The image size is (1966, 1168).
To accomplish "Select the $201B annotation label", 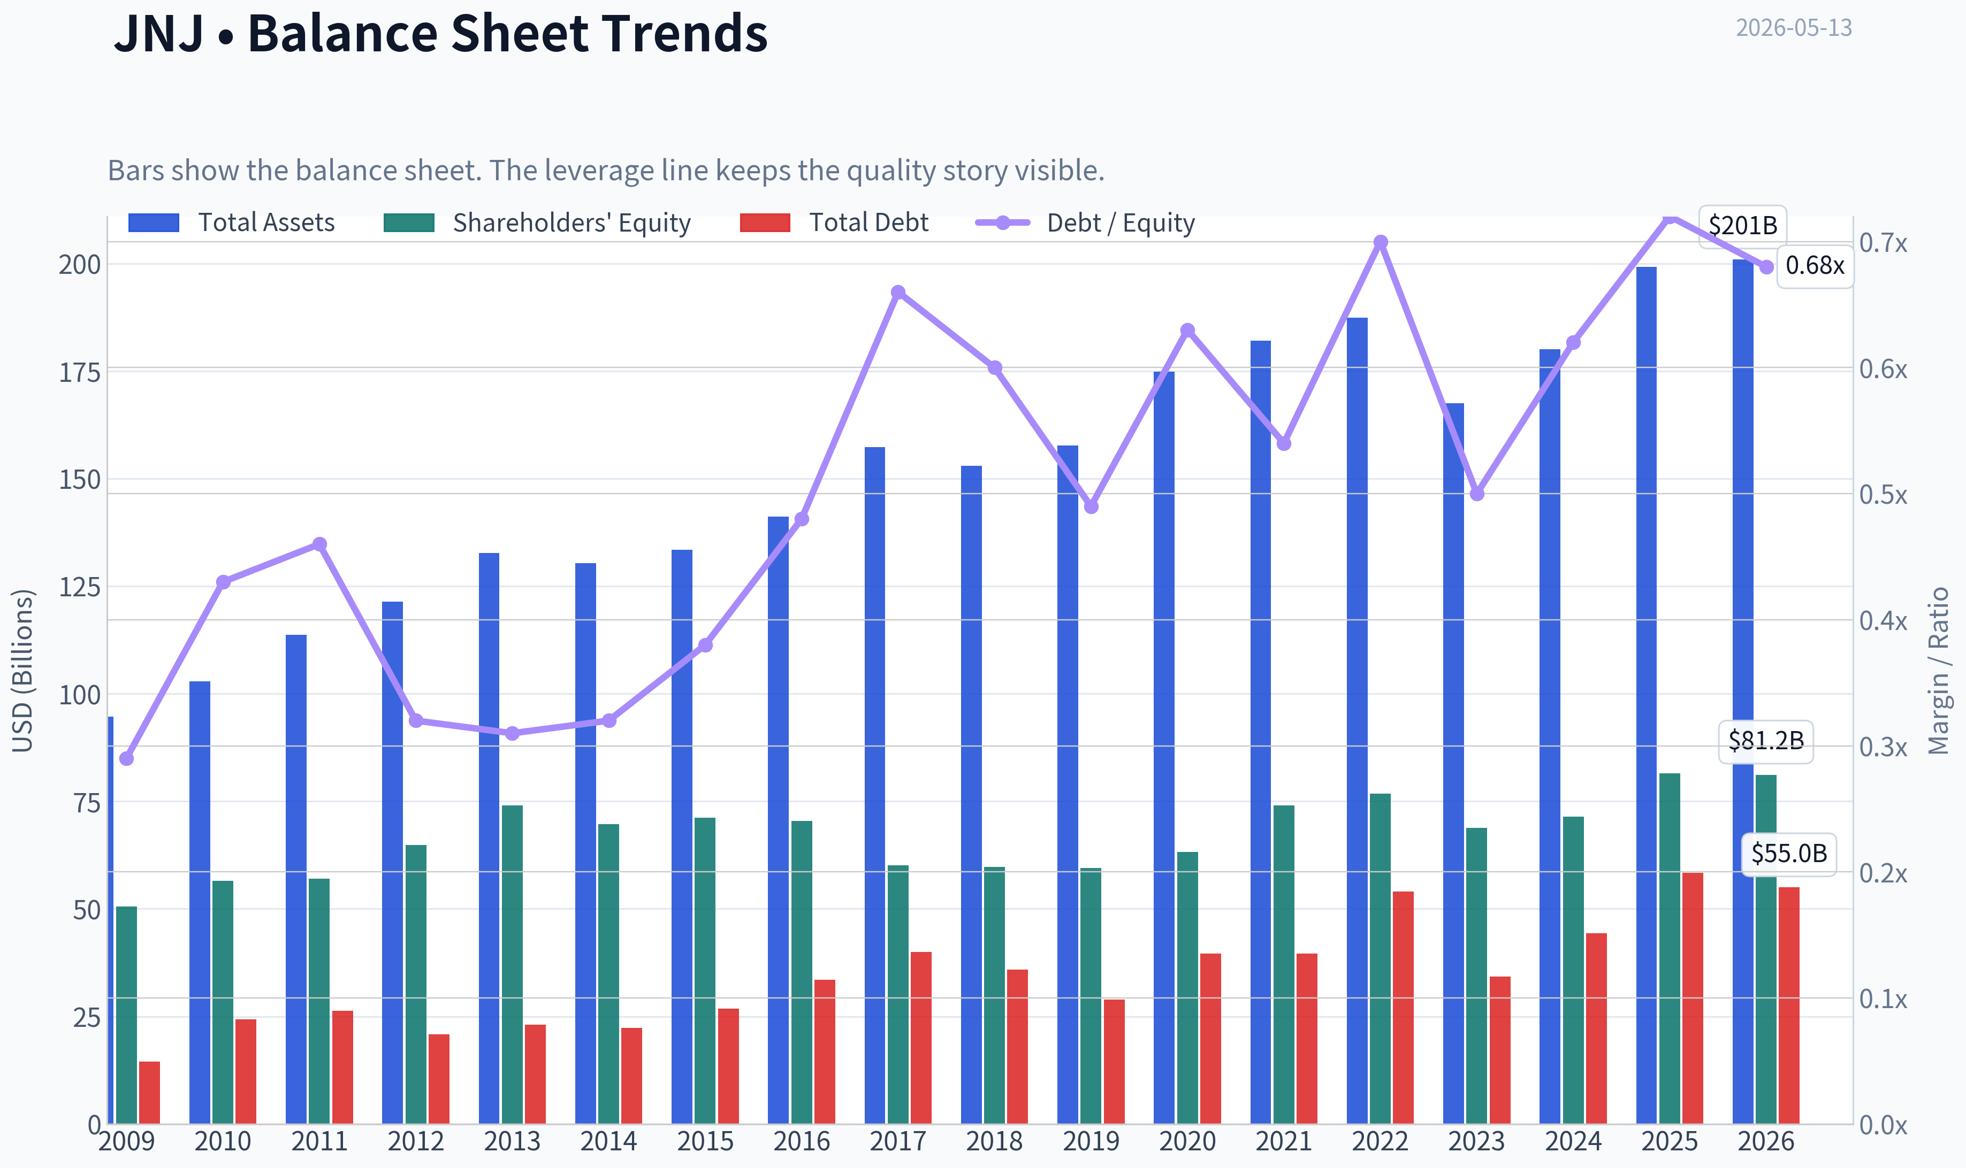I will click(1742, 226).
